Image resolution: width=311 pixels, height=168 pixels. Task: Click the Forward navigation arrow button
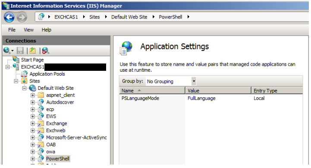(22, 17)
